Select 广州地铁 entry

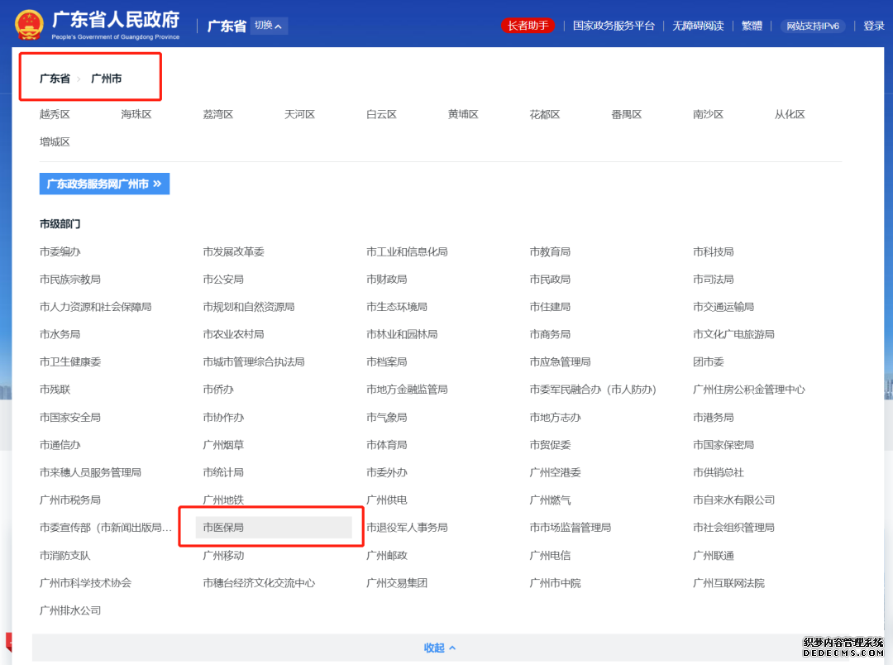click(223, 500)
